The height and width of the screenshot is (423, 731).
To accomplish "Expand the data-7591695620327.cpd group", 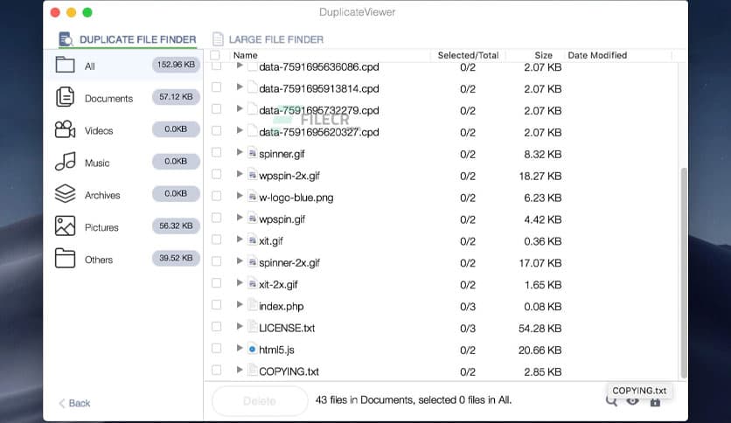I will point(240,130).
